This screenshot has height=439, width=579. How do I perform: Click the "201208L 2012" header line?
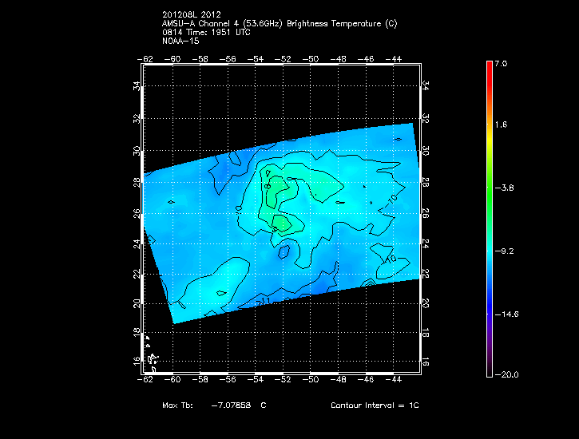click(192, 14)
